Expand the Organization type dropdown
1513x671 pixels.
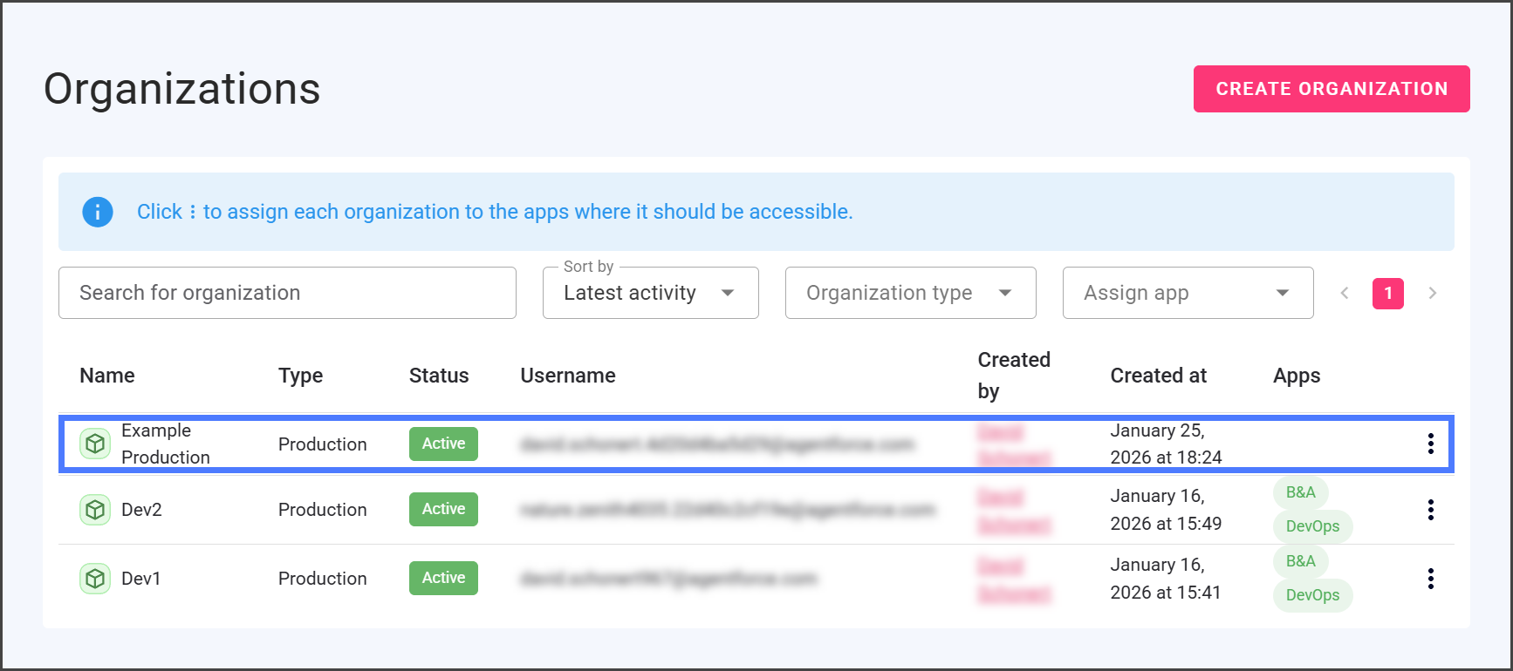point(910,293)
